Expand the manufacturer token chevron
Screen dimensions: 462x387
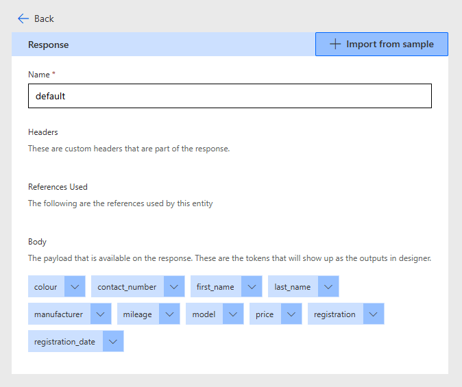101,314
